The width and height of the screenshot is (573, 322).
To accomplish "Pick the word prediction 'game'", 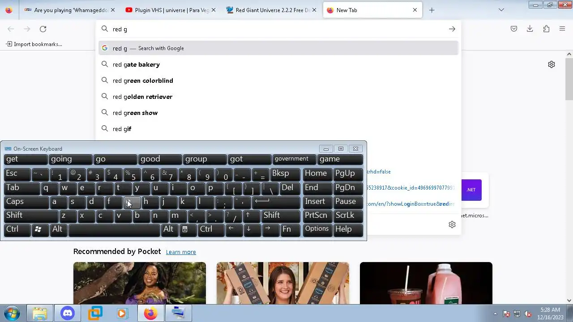I will (340, 159).
